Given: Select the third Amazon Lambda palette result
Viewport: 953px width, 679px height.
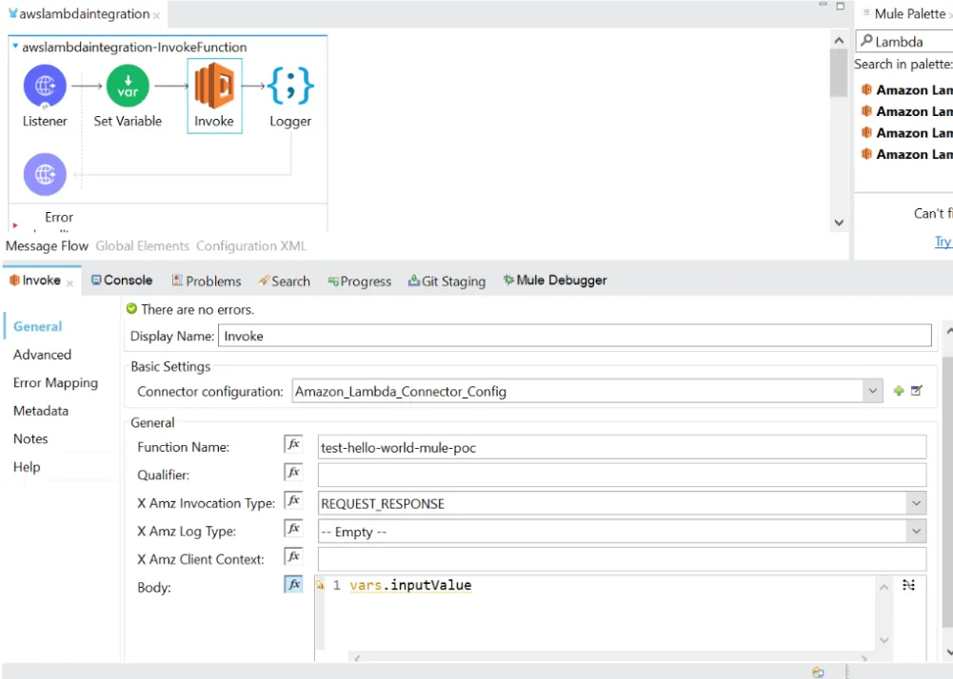Looking at the screenshot, I should 906,132.
